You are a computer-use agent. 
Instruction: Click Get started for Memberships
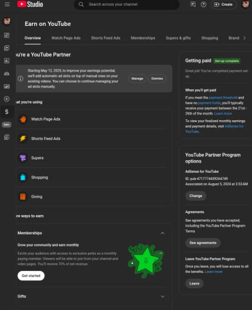coord(31,276)
